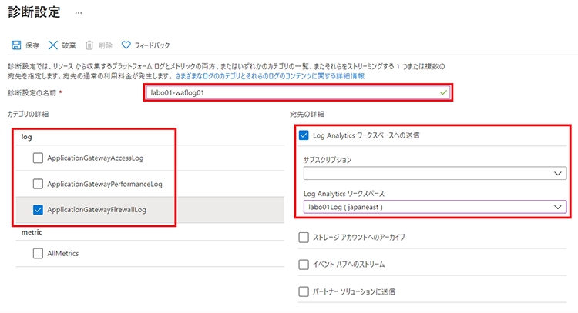Image resolution: width=578 pixels, height=313 pixels.
Task: Enable ストレージ アカウントへのアーカイブ checkbox
Action: [x=304, y=238]
